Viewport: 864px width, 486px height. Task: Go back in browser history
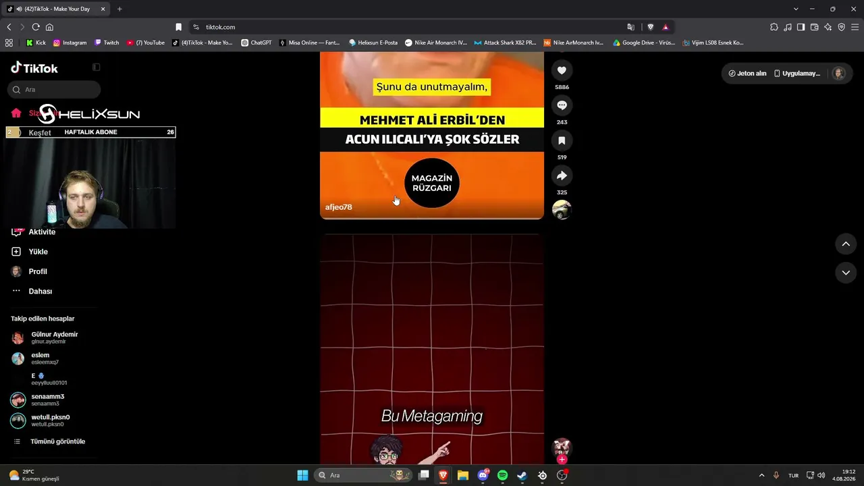9,27
